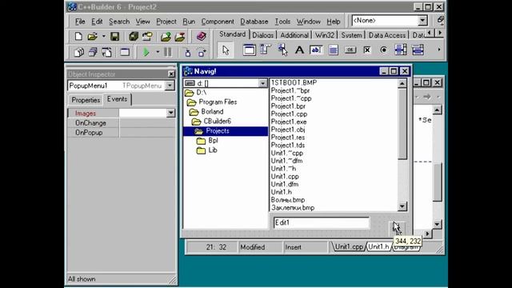
Task: Select the Edit component (ab box)
Action: click(x=316, y=50)
